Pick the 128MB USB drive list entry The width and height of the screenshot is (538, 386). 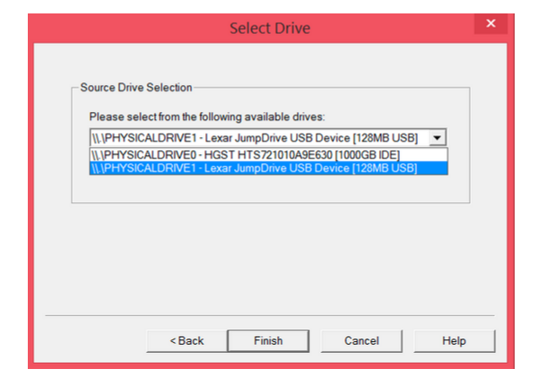coord(254,167)
